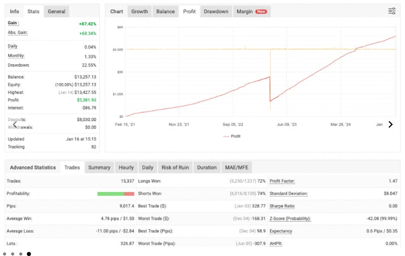
Task: Switch to the Growth chart tab
Action: pyautogui.click(x=139, y=11)
